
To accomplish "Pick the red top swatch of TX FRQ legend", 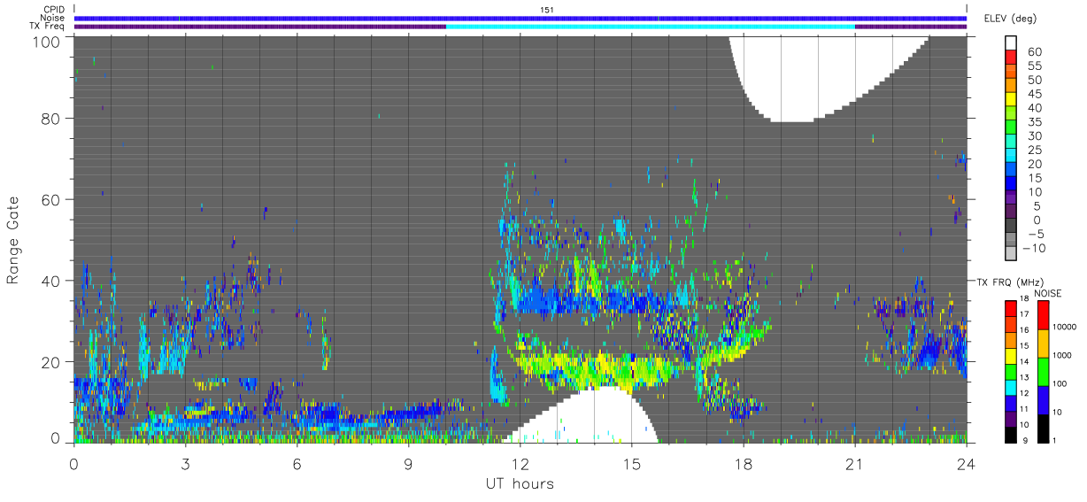I will click(1011, 309).
